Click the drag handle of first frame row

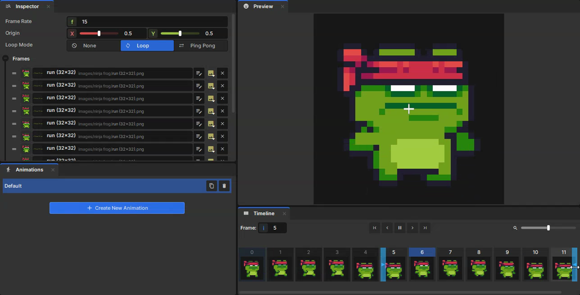click(x=14, y=73)
